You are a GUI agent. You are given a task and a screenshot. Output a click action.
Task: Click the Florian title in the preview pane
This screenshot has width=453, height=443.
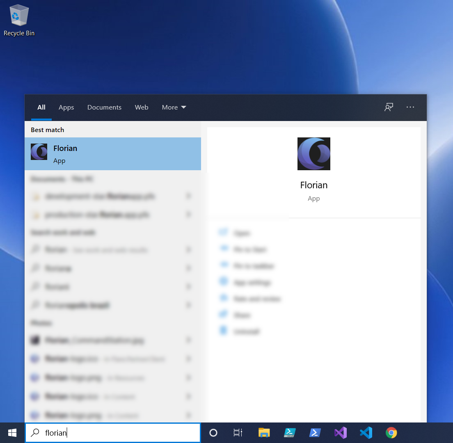tap(314, 185)
